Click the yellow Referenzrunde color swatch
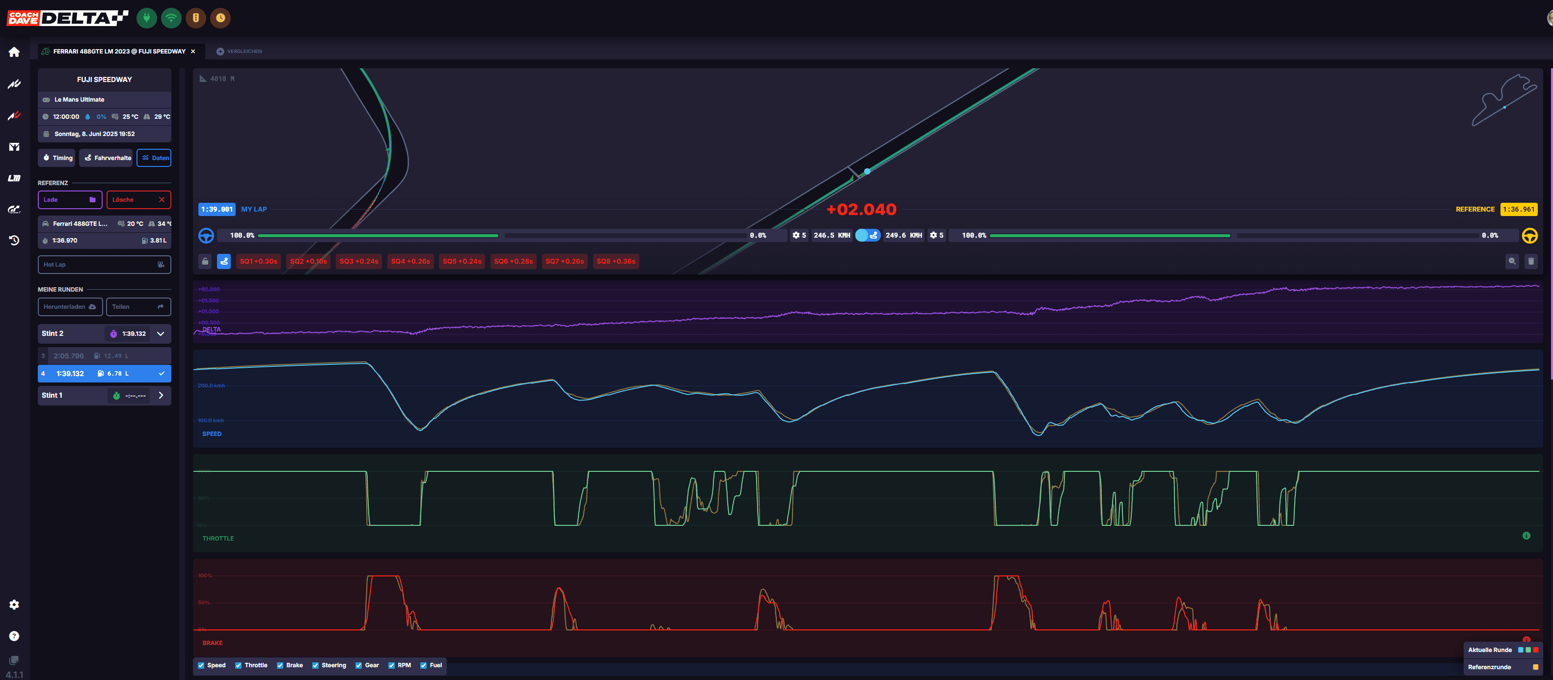This screenshot has height=680, width=1553. (x=1535, y=667)
